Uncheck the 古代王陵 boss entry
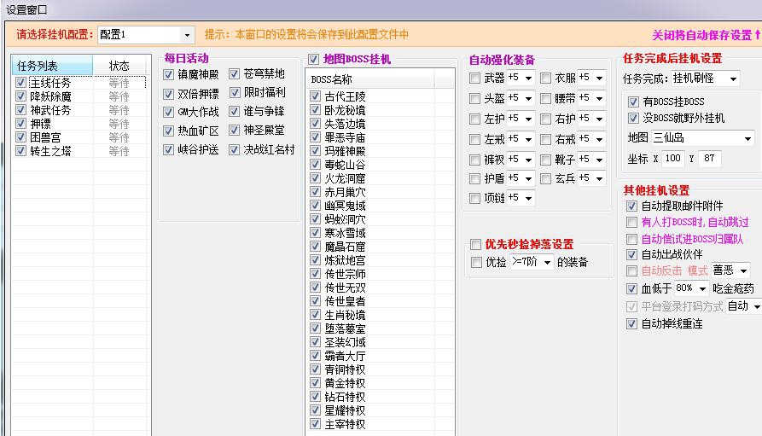Viewport: 762px width, 436px height. (315, 96)
